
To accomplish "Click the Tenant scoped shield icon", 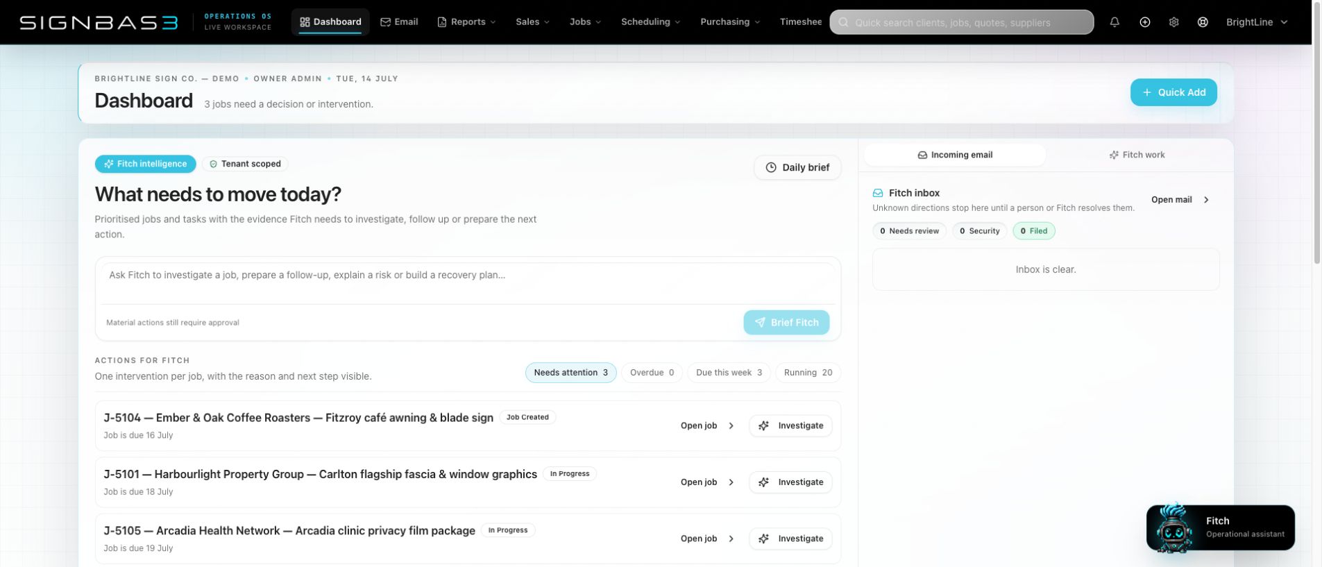I will [213, 164].
